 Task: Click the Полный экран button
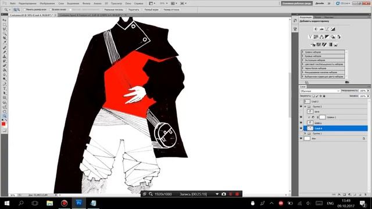pyautogui.click(x=151, y=10)
